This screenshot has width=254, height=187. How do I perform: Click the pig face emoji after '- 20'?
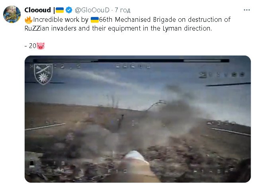[x=41, y=46]
